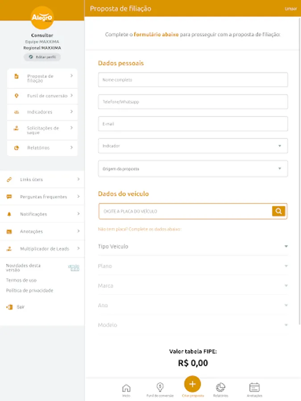This screenshot has height=401, width=301.
Task: Open the Indicador dropdown
Action: coord(193,146)
